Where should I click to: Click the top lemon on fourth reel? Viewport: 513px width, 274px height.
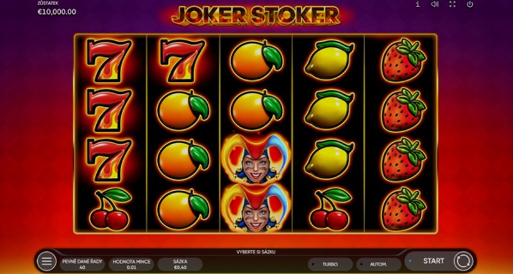pos(329,60)
